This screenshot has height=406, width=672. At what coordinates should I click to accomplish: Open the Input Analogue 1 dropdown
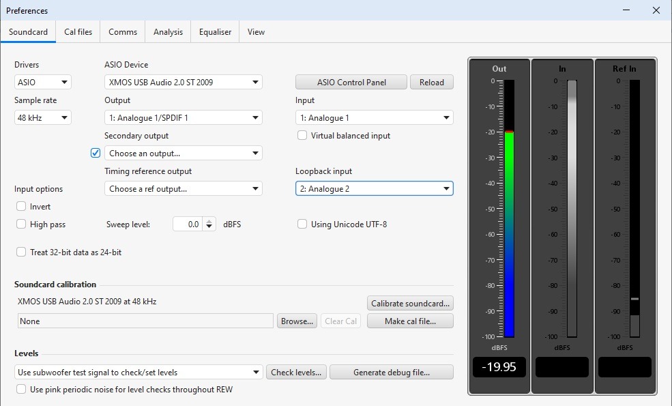tap(374, 117)
